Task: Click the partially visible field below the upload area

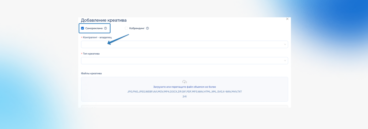Action: click(185, 107)
